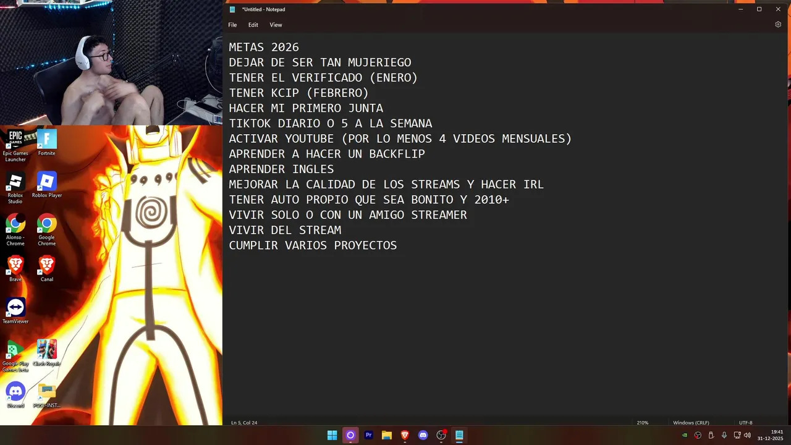Open the volume control in the tray
The image size is (791, 445).
click(x=747, y=435)
